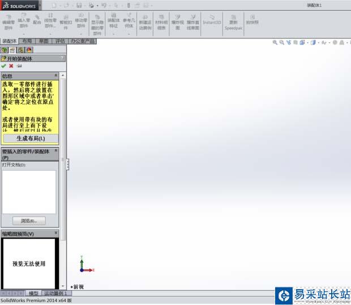Click the Edit Appearance sphere icon
Image resolution: width=351 pixels, height=305 pixels.
[x=335, y=42]
